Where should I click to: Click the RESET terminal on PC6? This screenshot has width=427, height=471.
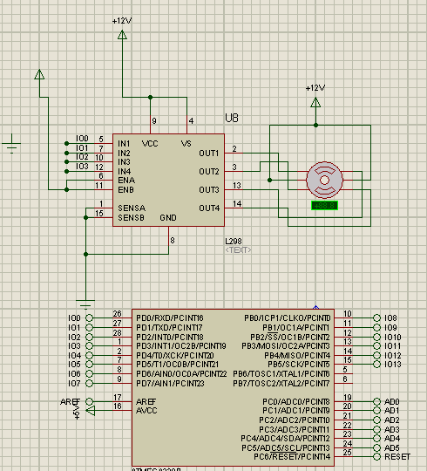click(376, 457)
